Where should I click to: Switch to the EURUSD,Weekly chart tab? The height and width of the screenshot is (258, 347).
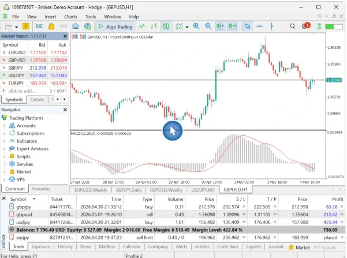coord(91,190)
